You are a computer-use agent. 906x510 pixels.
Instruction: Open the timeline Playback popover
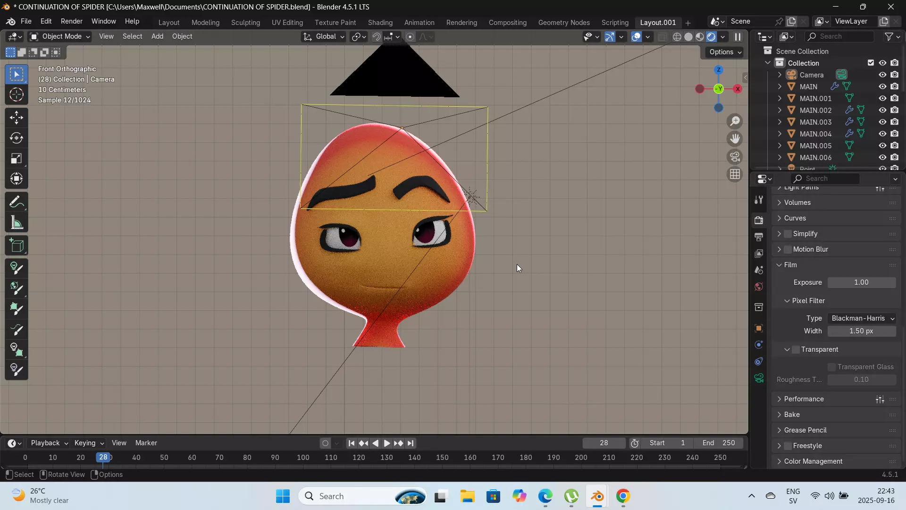coord(49,443)
